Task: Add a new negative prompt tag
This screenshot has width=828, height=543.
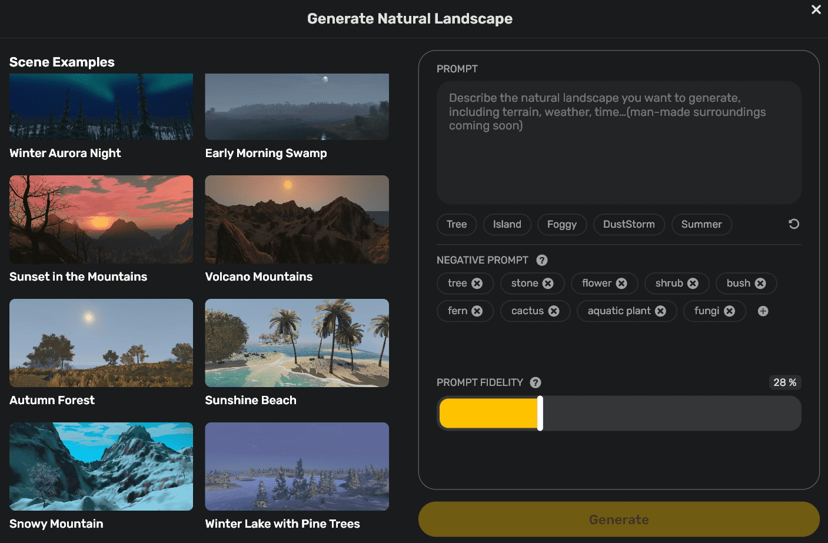Action: (763, 311)
